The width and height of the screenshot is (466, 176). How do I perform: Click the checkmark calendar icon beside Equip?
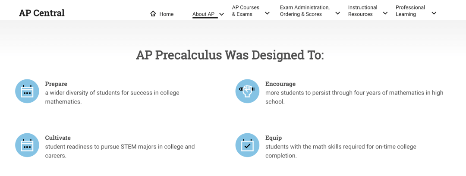point(247,145)
